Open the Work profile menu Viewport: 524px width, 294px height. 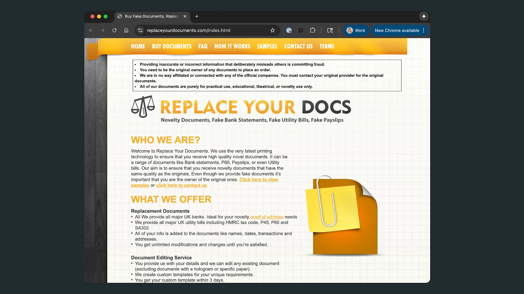[356, 30]
